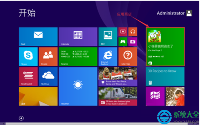Viewport: 200px width, 125px height.
Task: Open the Administrator account menu
Action: 175,13
